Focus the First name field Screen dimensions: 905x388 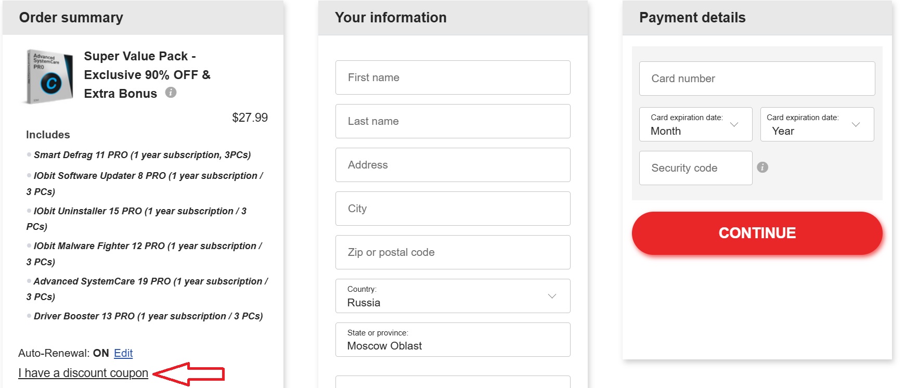click(x=452, y=77)
